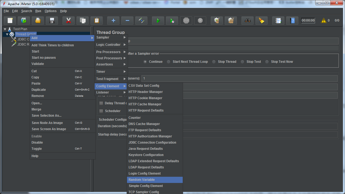
Task: Collapse the Test Plan tree node
Action: pos(5,29)
